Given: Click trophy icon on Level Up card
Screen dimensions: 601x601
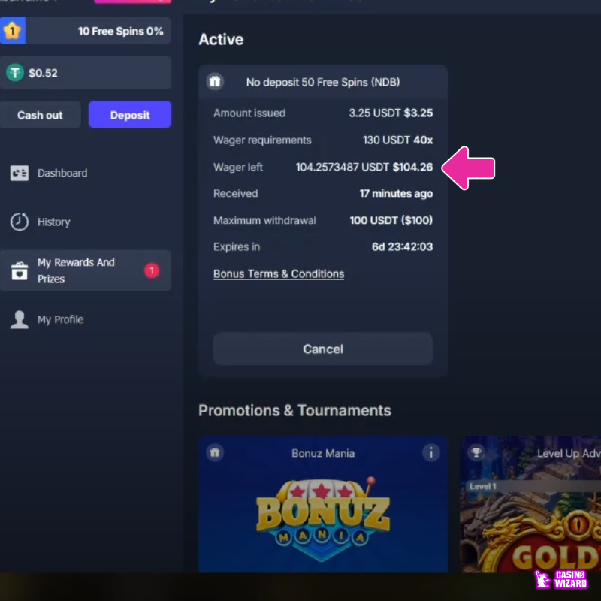Looking at the screenshot, I should coord(476,453).
